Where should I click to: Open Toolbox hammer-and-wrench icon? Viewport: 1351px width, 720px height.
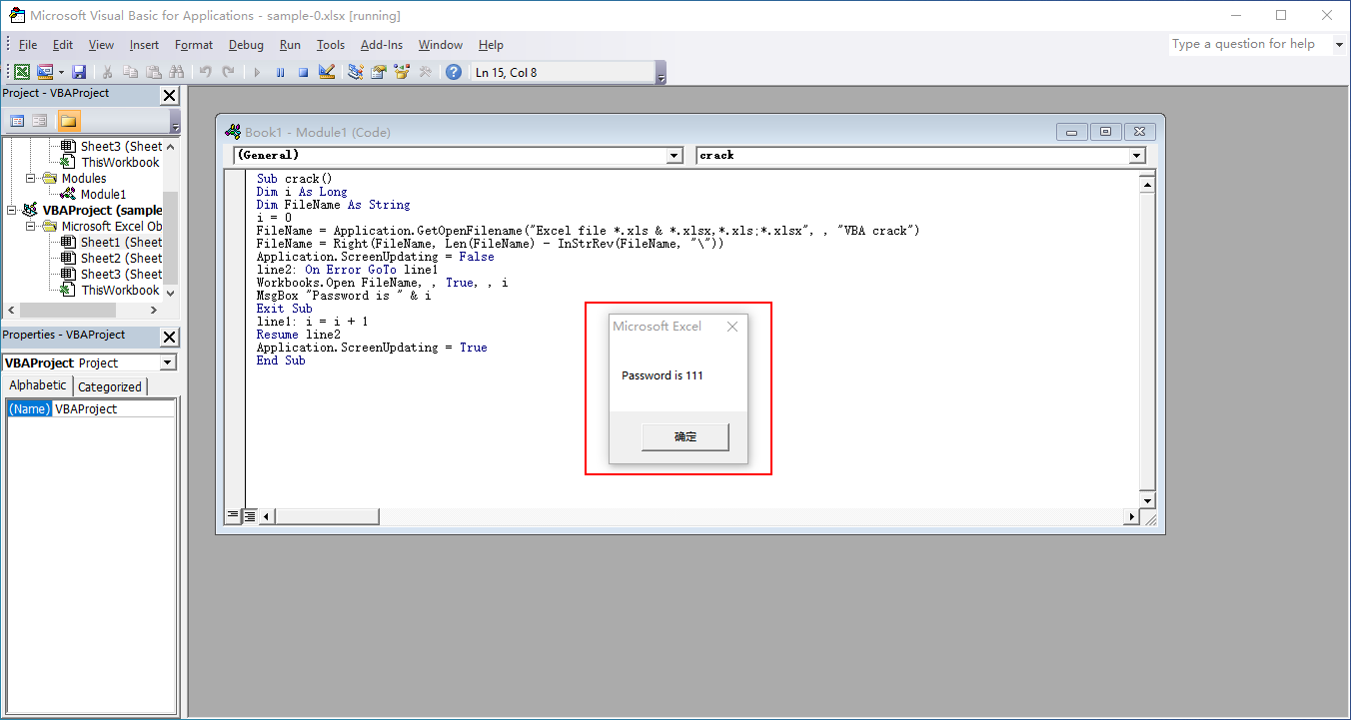click(x=426, y=72)
